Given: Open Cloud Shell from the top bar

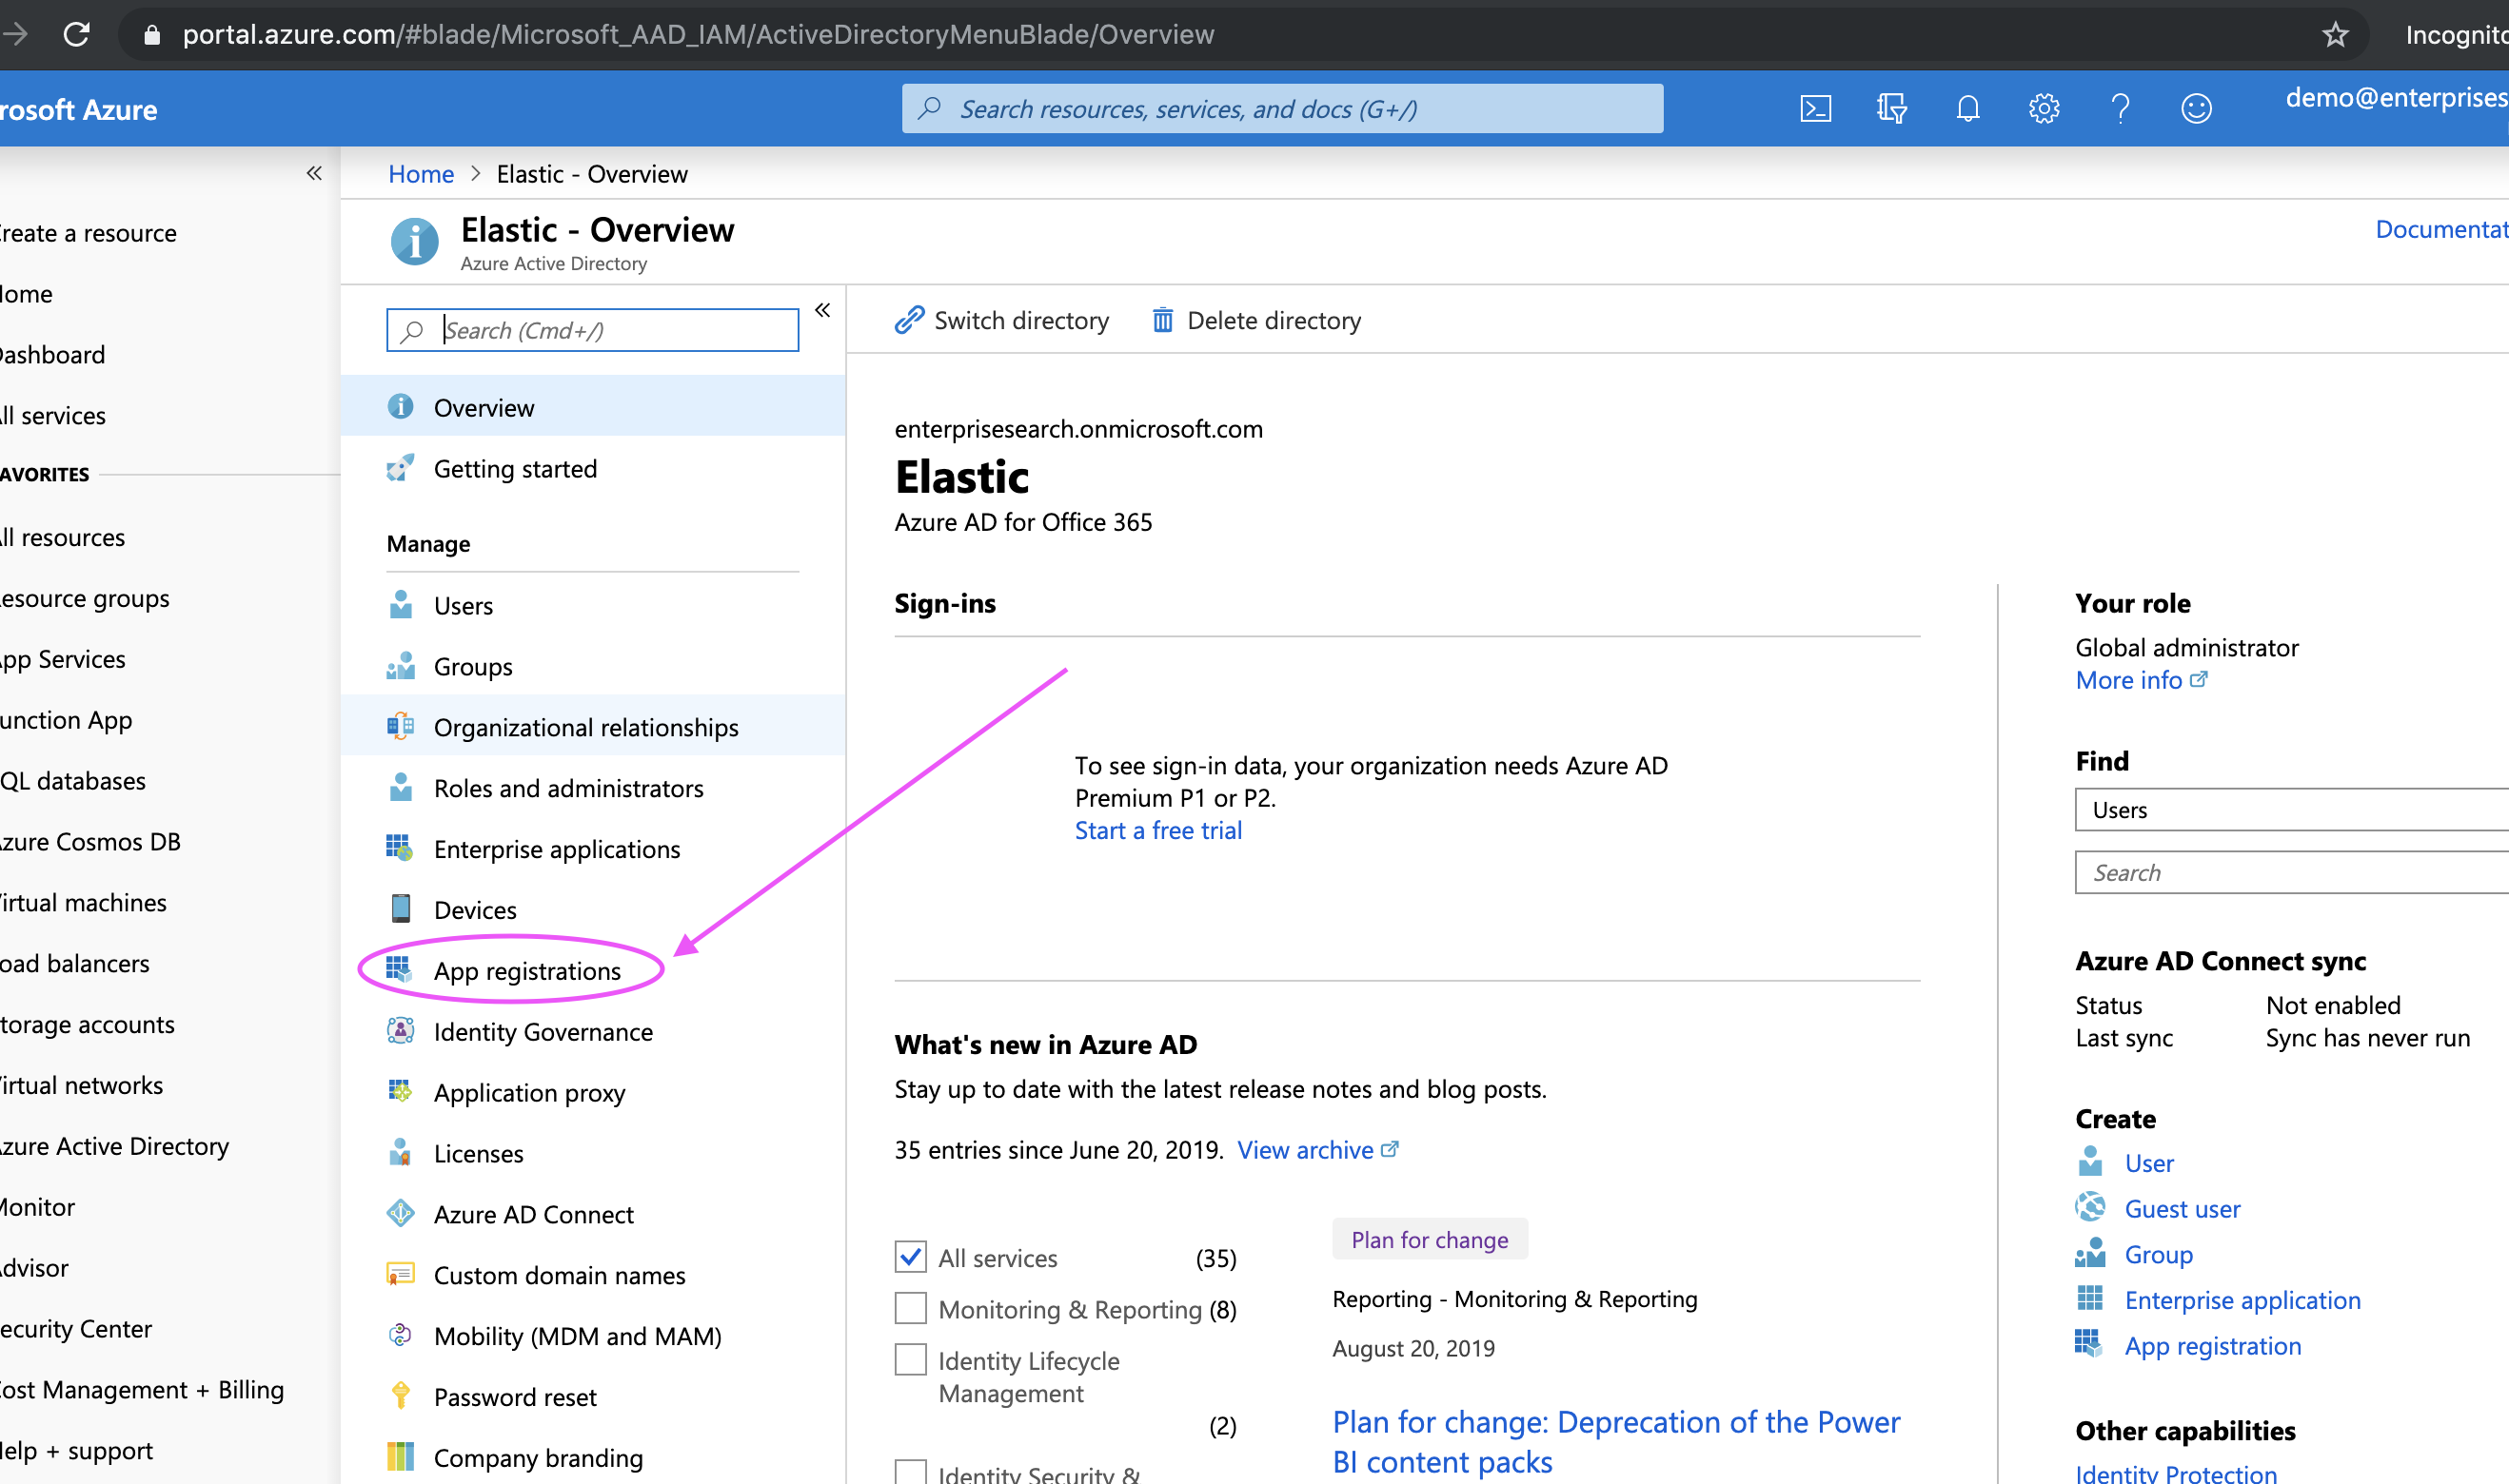Looking at the screenshot, I should pos(1815,108).
